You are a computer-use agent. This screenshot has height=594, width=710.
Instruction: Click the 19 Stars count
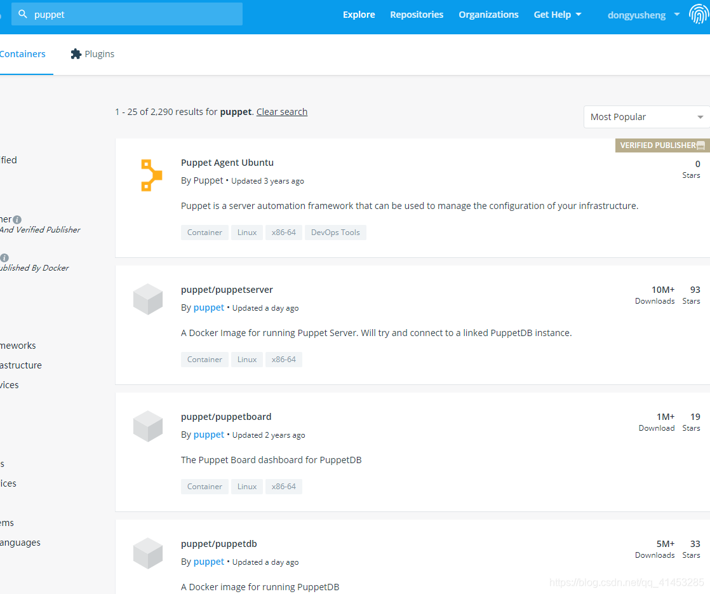click(x=692, y=422)
